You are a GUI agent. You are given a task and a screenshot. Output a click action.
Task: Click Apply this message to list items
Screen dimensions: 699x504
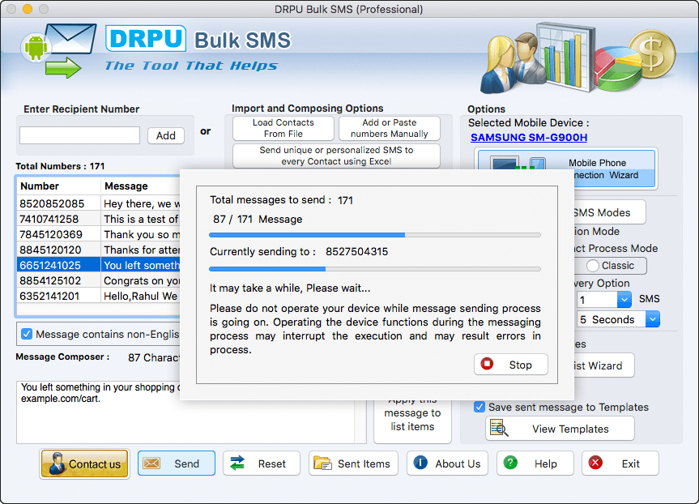(x=412, y=420)
